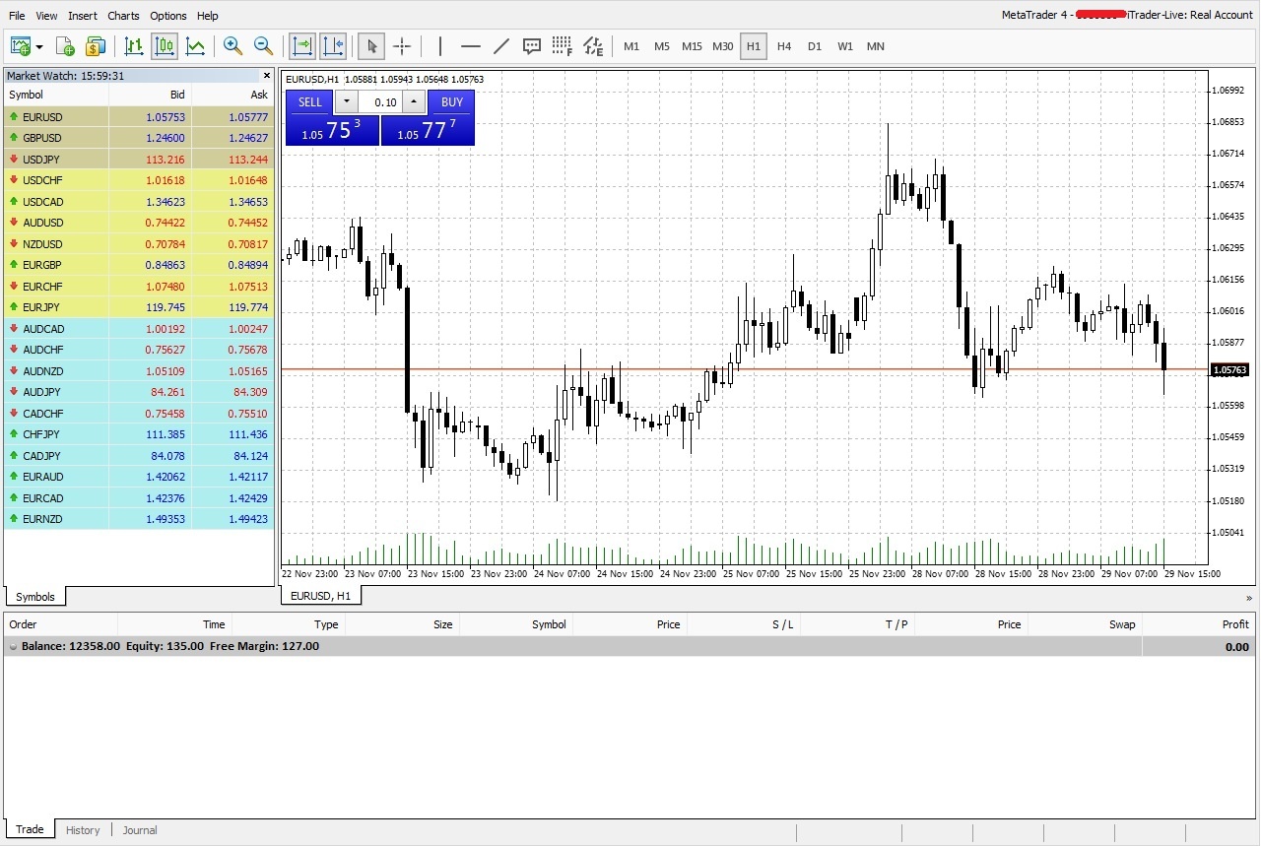This screenshot has width=1261, height=846.
Task: Select GBPUSD in Market Watch
Action: click(42, 138)
